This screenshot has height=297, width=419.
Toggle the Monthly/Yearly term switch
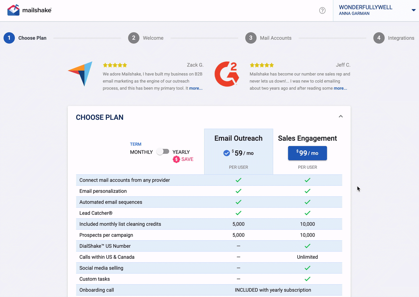click(163, 152)
